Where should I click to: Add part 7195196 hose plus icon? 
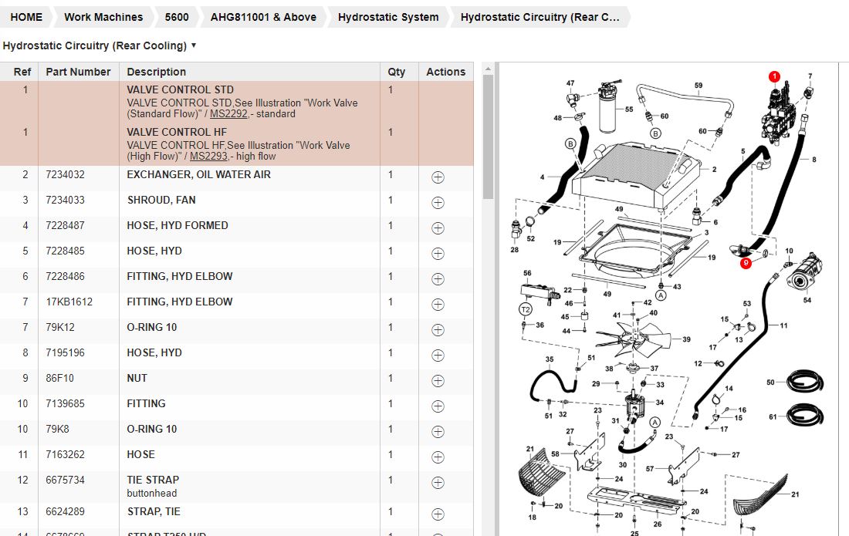point(438,356)
